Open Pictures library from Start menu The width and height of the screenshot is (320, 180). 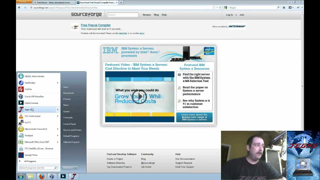[67, 99]
